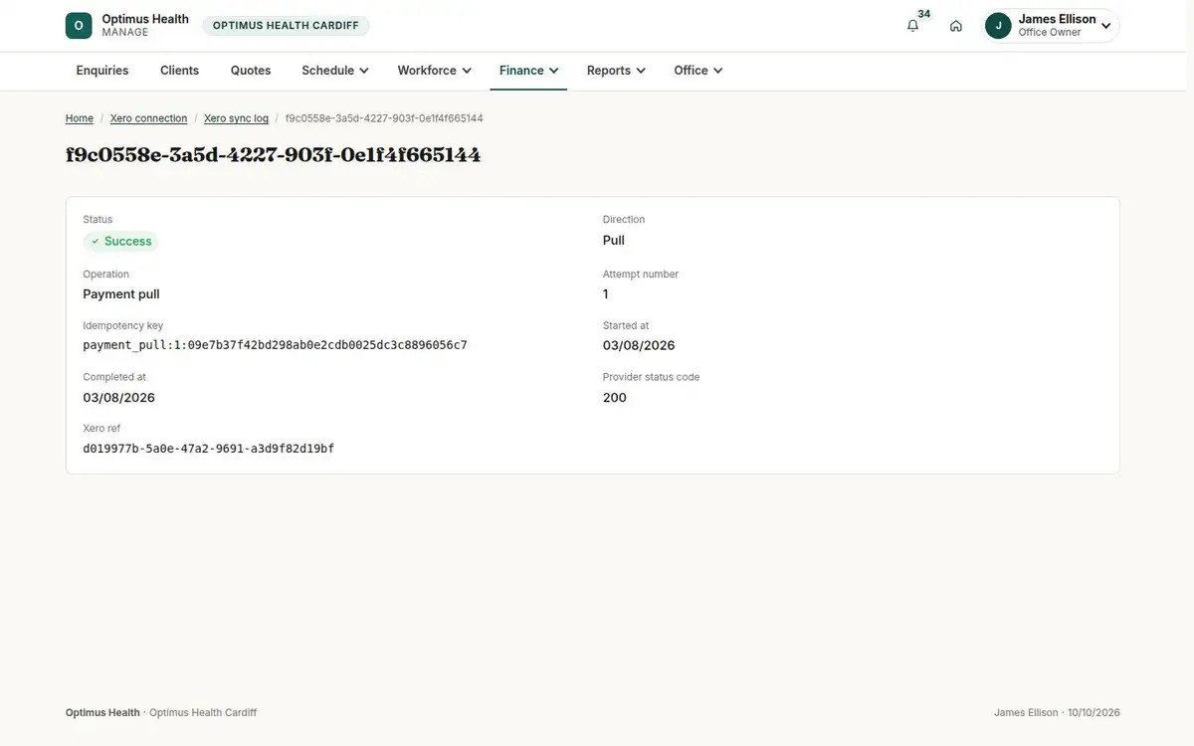Go to the home icon in header
The height and width of the screenshot is (746, 1194).
point(956,26)
